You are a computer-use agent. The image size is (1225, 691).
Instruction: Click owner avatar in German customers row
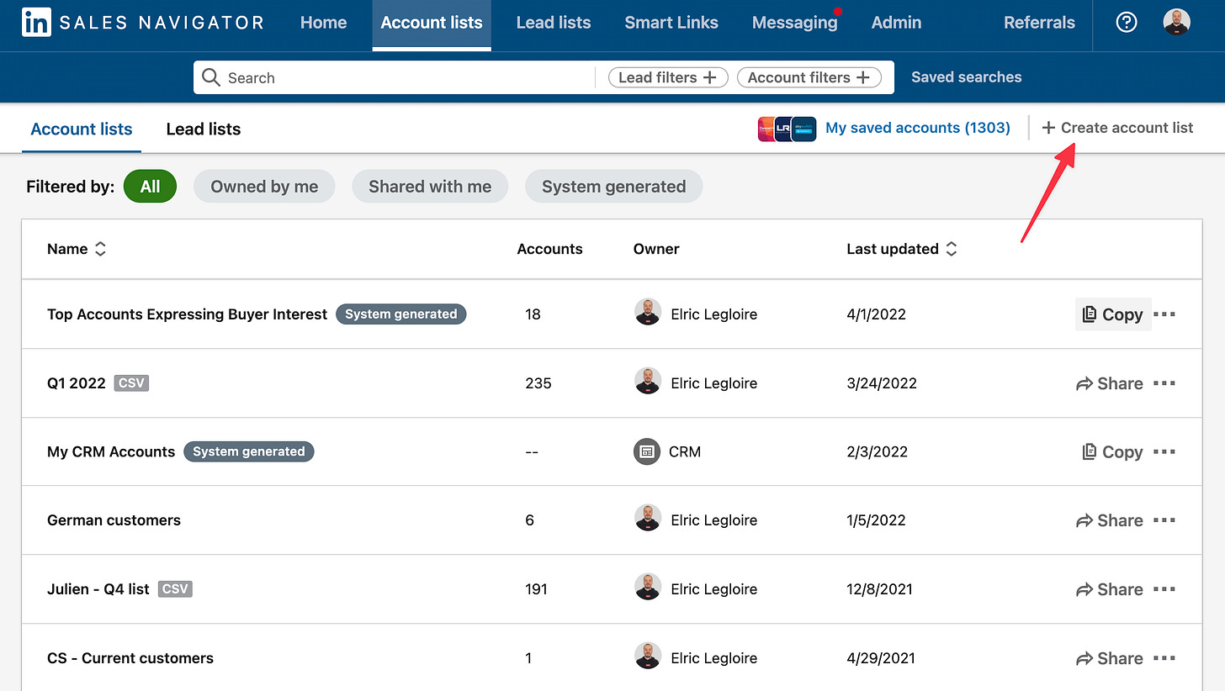(x=647, y=520)
